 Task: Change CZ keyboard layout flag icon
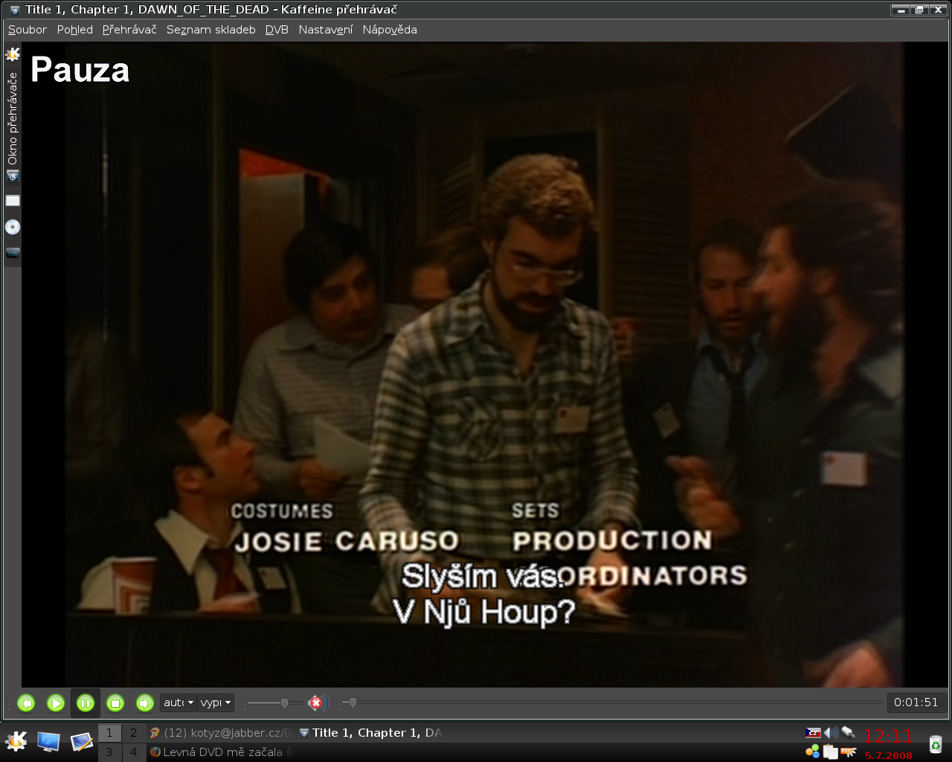pos(813,733)
